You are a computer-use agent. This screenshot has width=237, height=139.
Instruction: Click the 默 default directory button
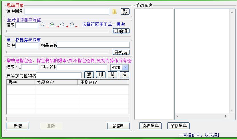[x=125, y=11]
